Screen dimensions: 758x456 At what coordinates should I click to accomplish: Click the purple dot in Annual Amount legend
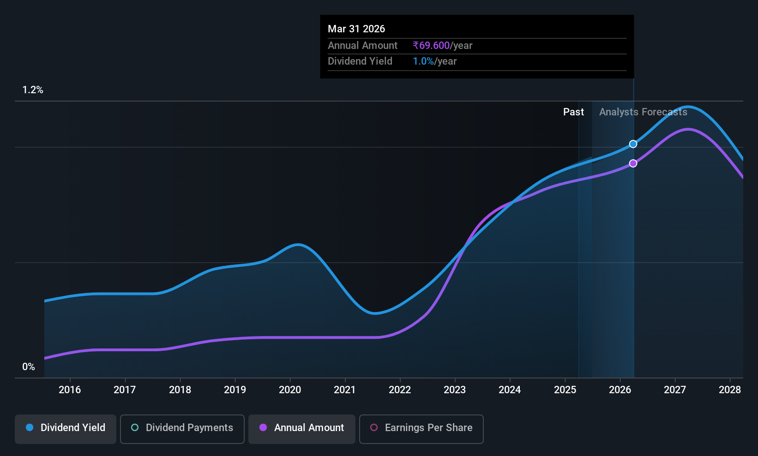(x=263, y=427)
